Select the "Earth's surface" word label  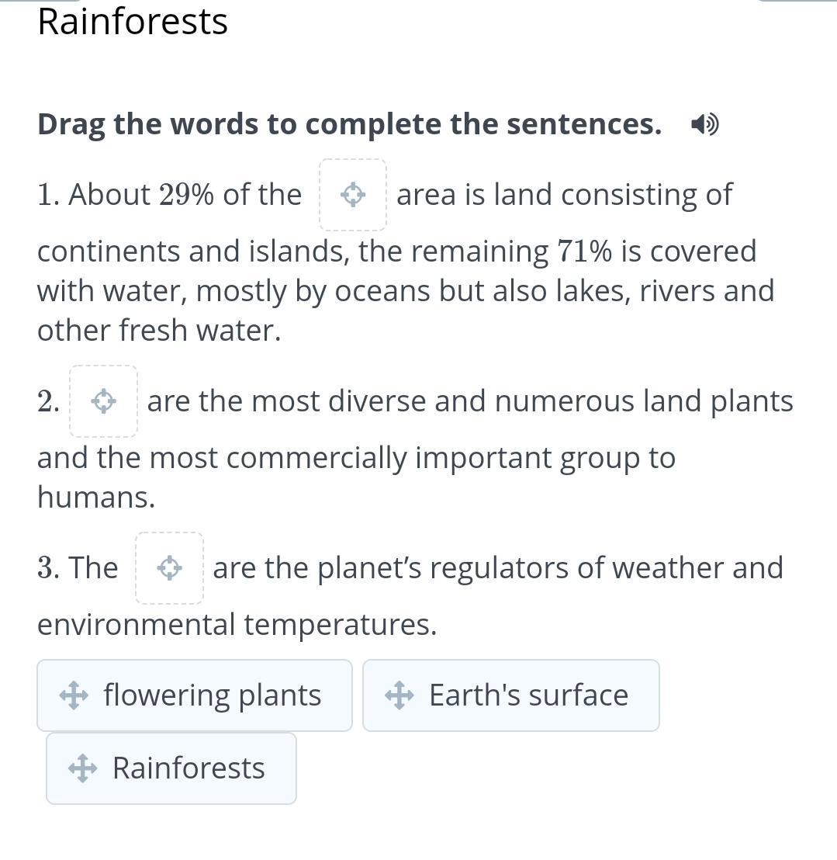[x=528, y=695]
